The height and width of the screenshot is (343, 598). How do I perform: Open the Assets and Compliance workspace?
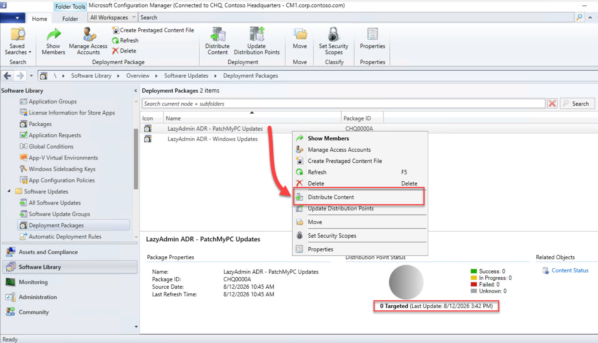click(x=70, y=252)
